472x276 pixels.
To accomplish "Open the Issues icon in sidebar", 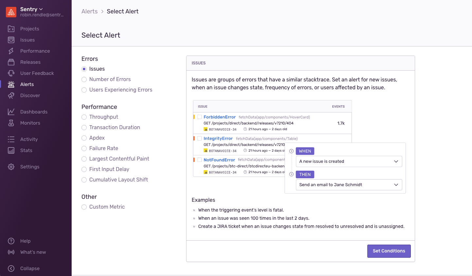I will pyautogui.click(x=11, y=40).
